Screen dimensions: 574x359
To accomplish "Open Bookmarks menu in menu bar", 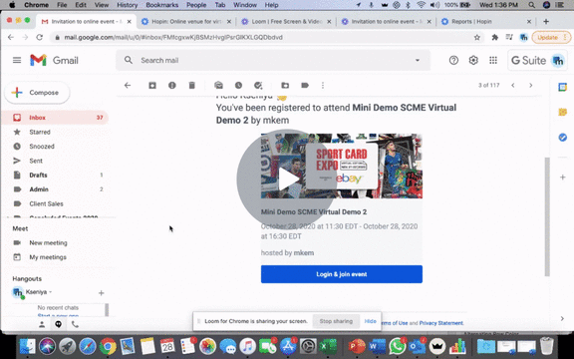I will [x=161, y=5].
